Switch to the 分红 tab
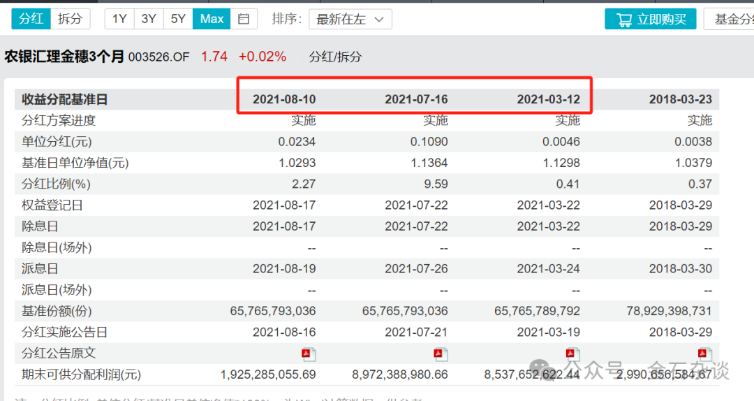The image size is (754, 401). point(31,20)
